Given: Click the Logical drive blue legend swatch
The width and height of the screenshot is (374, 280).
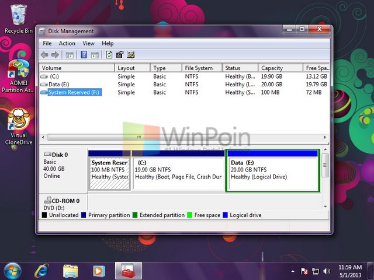Looking at the screenshot, I should tap(225, 215).
